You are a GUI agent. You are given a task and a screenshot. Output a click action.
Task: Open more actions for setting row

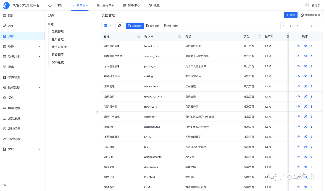(x=311, y=76)
